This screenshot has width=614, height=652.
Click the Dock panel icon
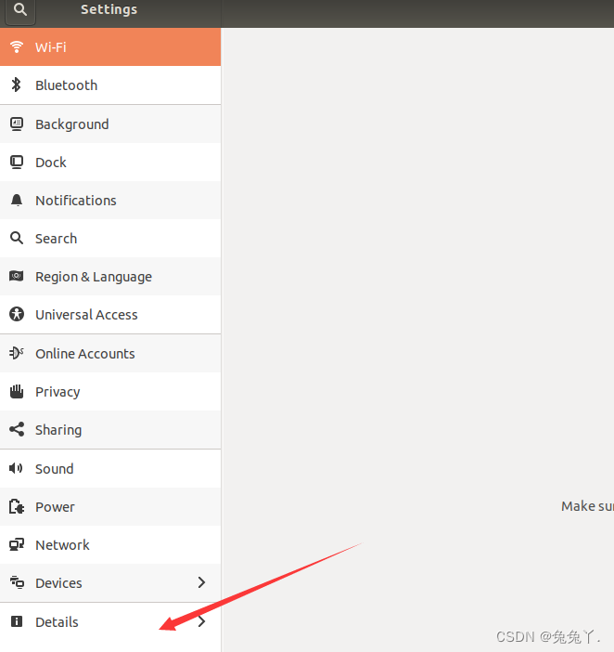(17, 163)
